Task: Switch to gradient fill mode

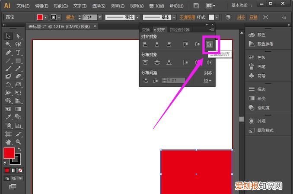Action: tap(13, 170)
